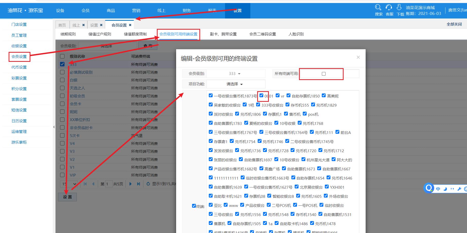Close the edit dialog with X

tap(358, 57)
